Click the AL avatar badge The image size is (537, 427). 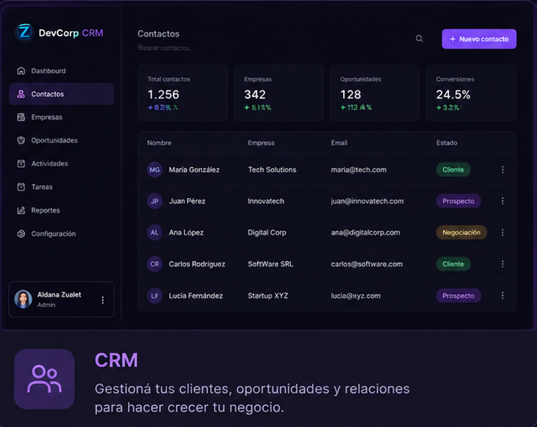pyautogui.click(x=155, y=232)
